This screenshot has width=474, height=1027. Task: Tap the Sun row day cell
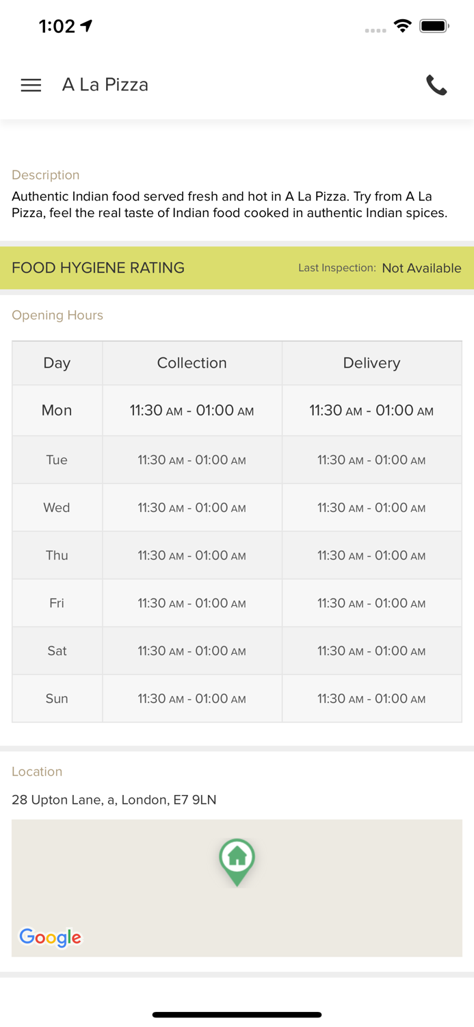57,698
